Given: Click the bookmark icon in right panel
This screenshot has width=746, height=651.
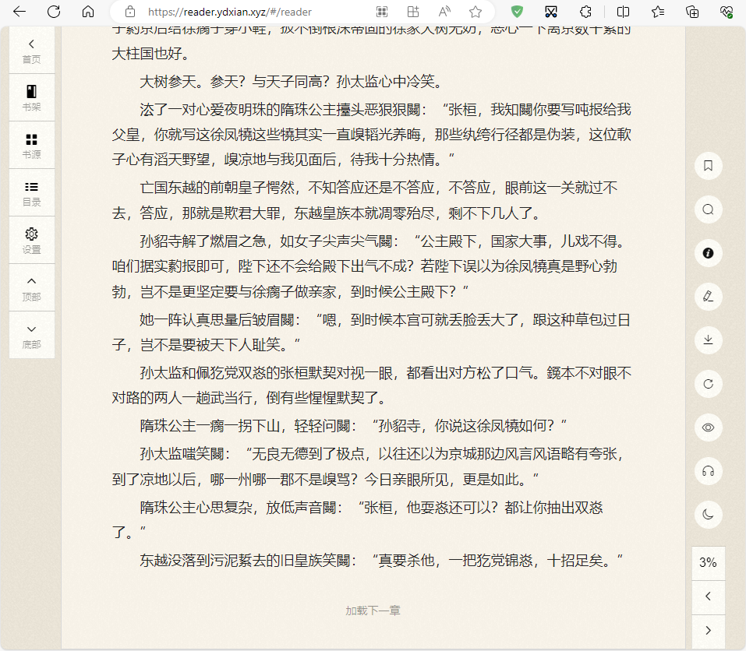Looking at the screenshot, I should 708,166.
